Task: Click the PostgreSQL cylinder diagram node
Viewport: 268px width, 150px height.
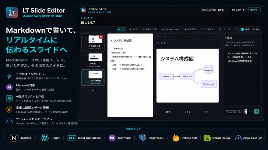Action: pyautogui.click(x=209, y=69)
